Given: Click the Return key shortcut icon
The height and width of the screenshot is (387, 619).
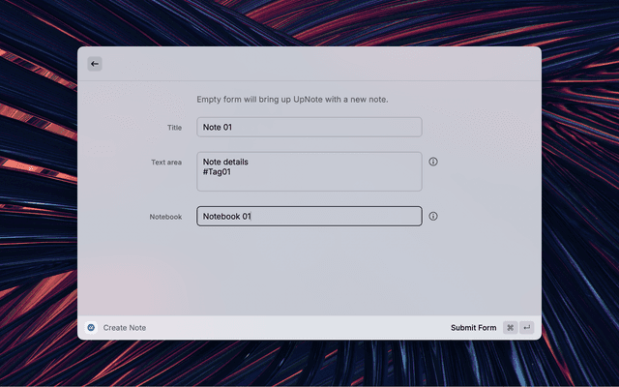Looking at the screenshot, I should [x=527, y=328].
